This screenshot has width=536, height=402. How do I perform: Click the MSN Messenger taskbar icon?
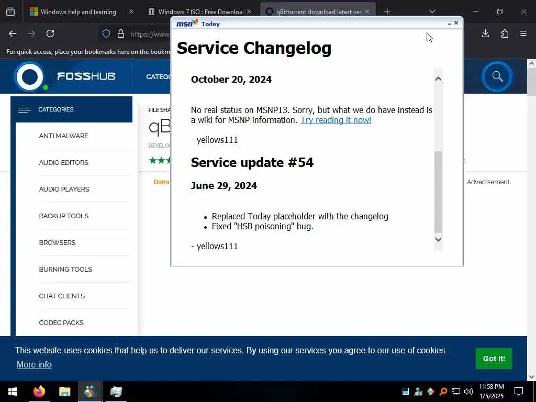tap(90, 392)
